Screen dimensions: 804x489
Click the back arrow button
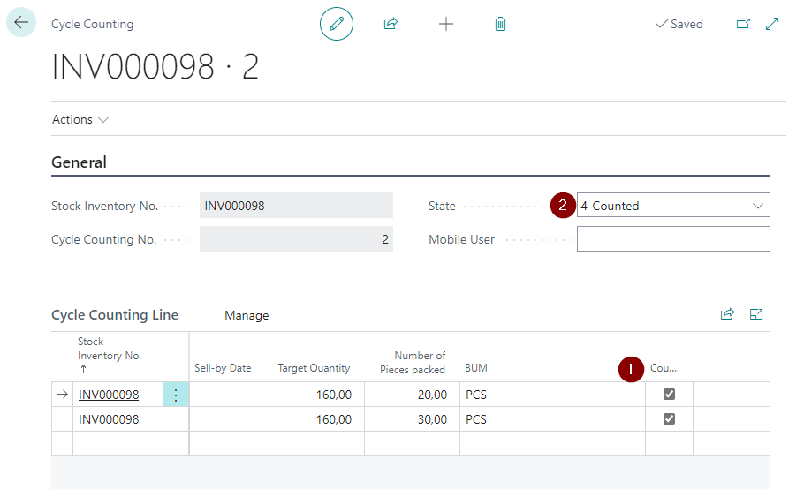[x=21, y=23]
